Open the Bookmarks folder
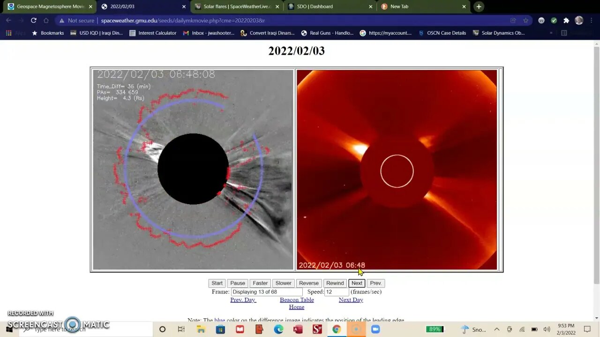 [47, 33]
